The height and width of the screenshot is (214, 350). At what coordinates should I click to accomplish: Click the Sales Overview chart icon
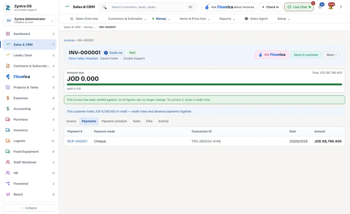[72, 19]
